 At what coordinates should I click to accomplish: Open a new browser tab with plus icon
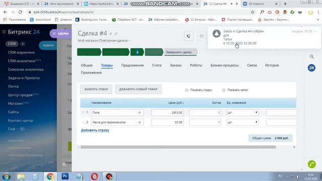(x=285, y=4)
